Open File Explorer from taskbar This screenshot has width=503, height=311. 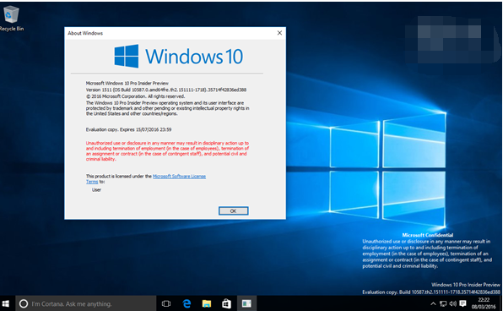[207, 303]
